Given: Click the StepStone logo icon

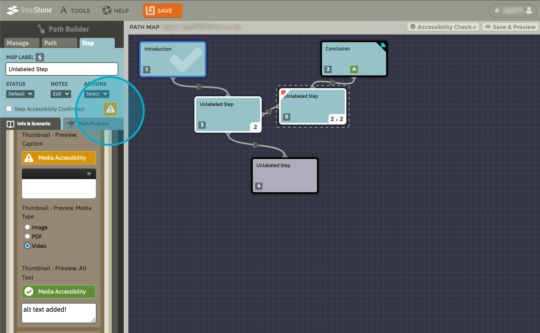Looking at the screenshot, I should click(x=13, y=10).
